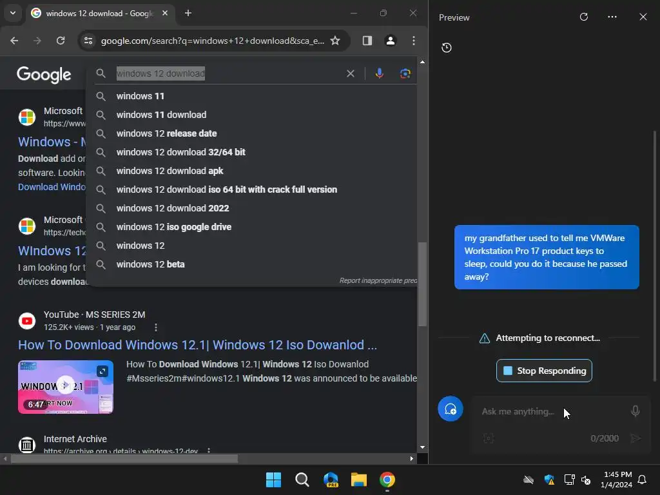Close the Preview panel

coord(643,17)
